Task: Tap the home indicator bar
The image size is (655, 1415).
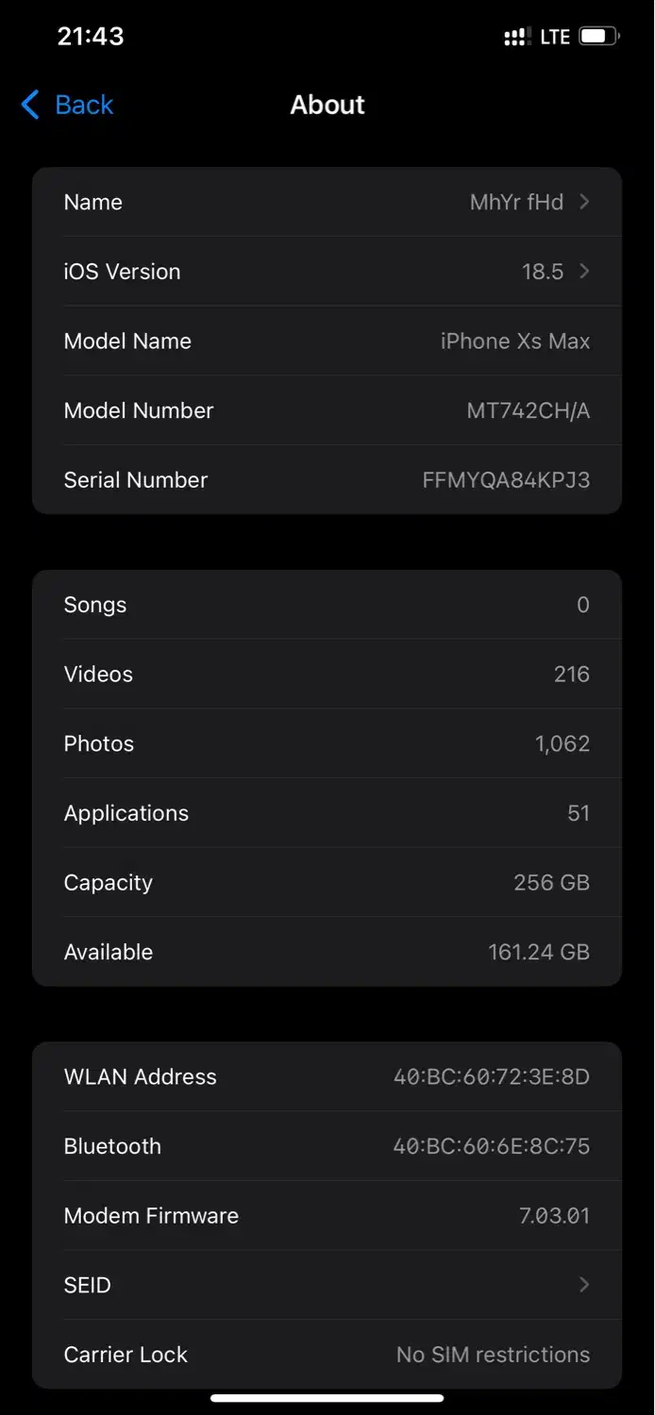Action: (327, 1398)
